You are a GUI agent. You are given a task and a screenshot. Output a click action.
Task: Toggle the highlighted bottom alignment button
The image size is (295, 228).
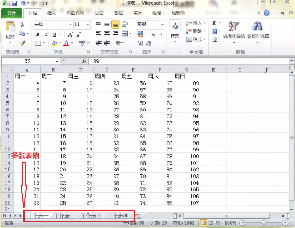[115, 25]
